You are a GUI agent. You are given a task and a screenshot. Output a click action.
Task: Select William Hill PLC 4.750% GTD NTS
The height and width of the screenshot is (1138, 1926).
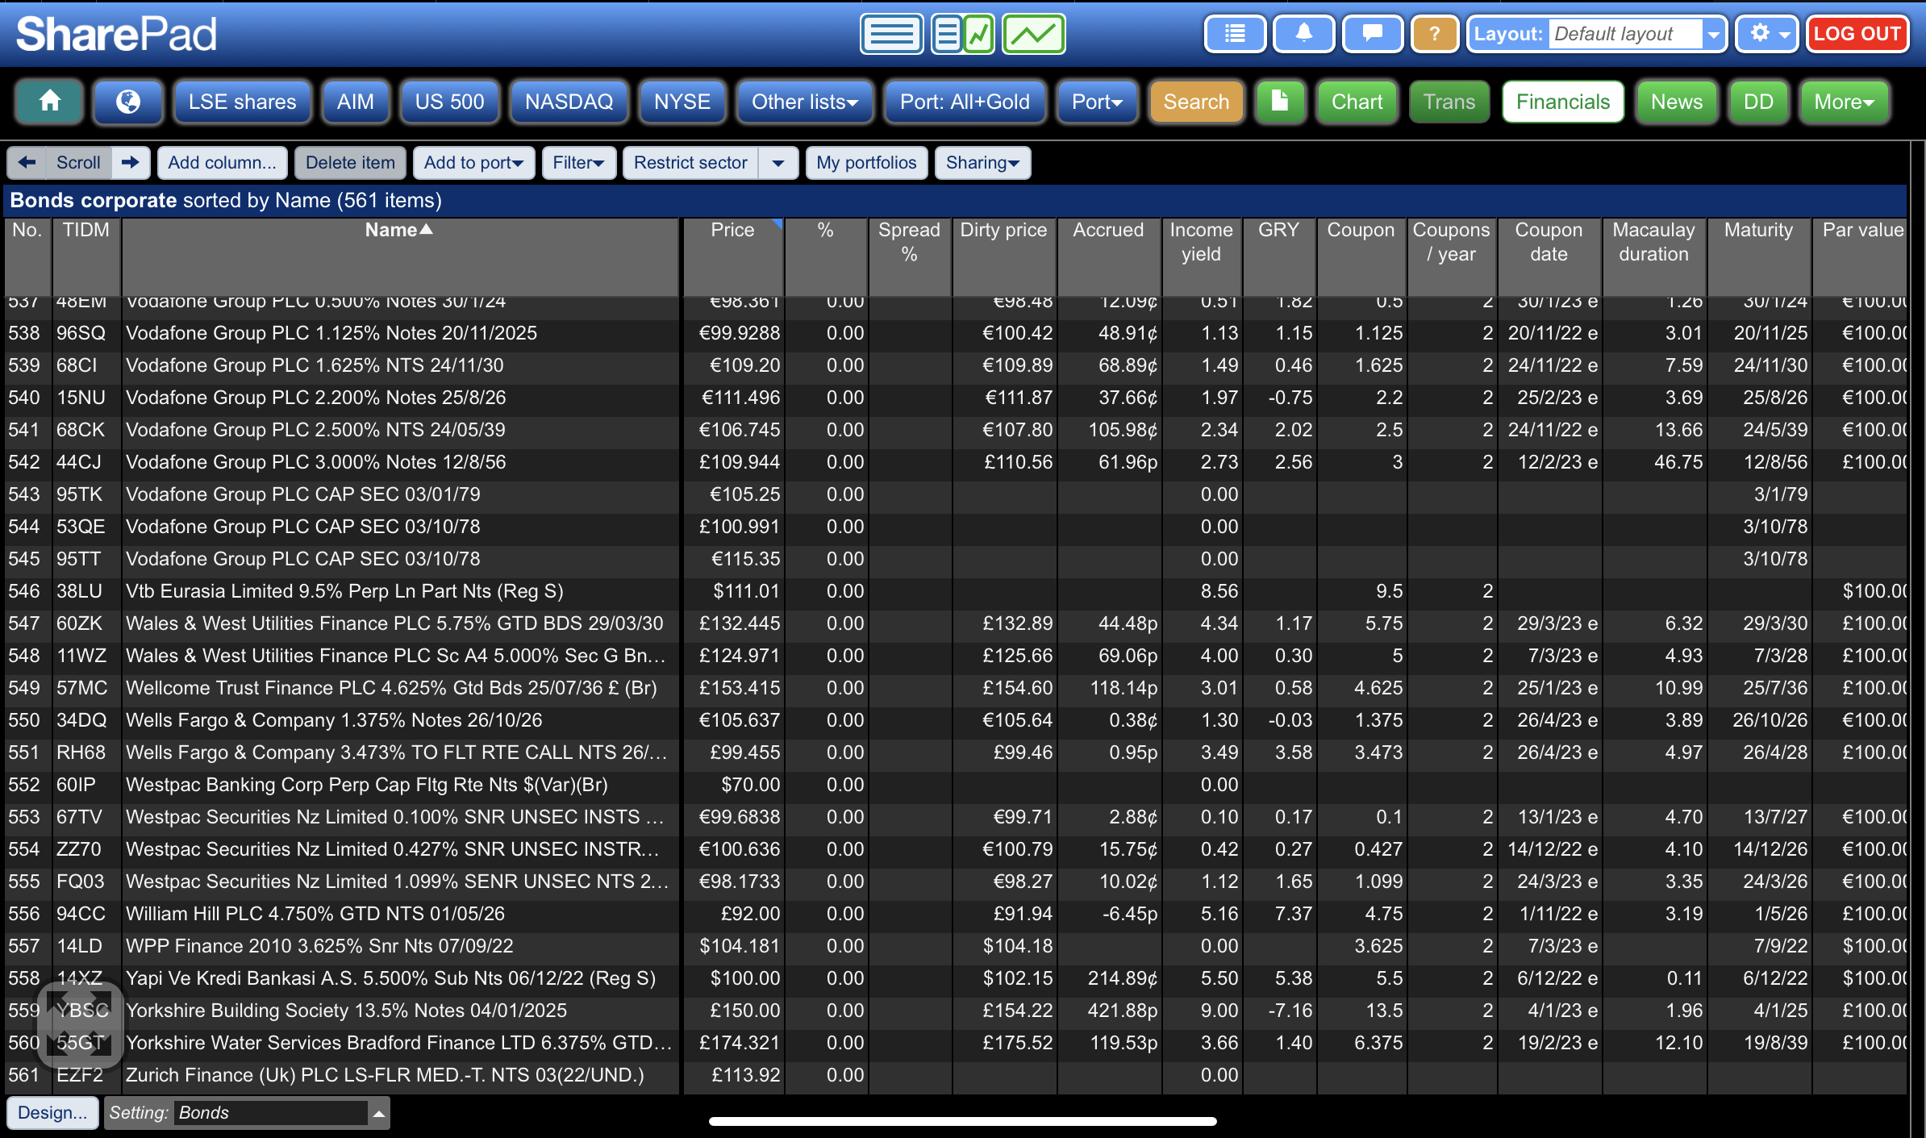(956, 914)
